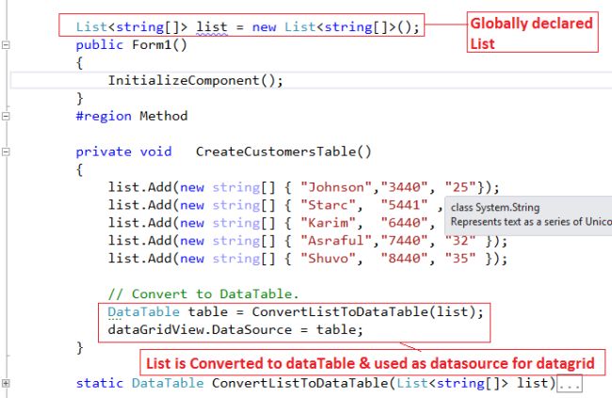Click the CreateCustomersTable method name
Screen dimensions: 612x398
[283, 151]
